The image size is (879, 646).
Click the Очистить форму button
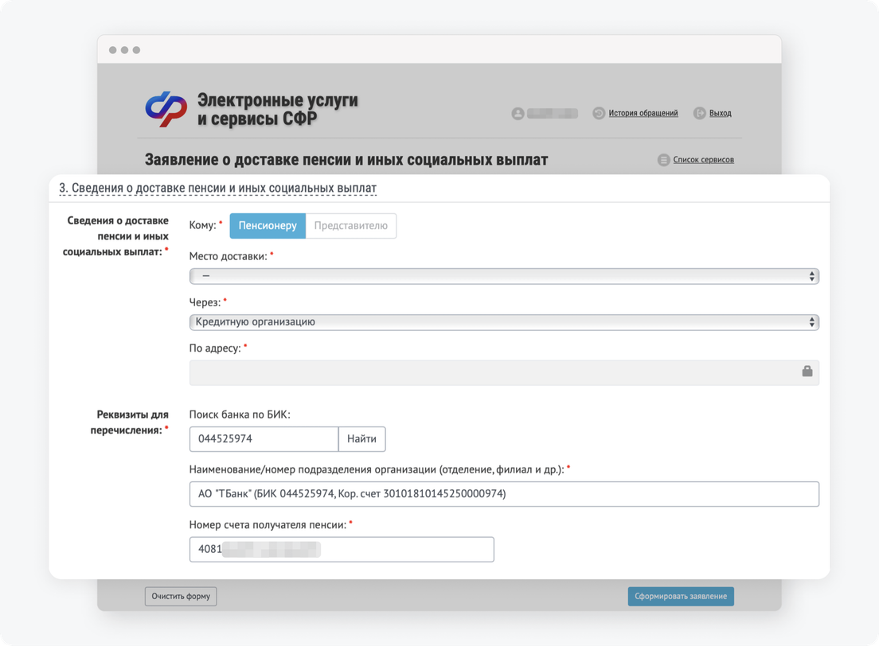coord(181,596)
